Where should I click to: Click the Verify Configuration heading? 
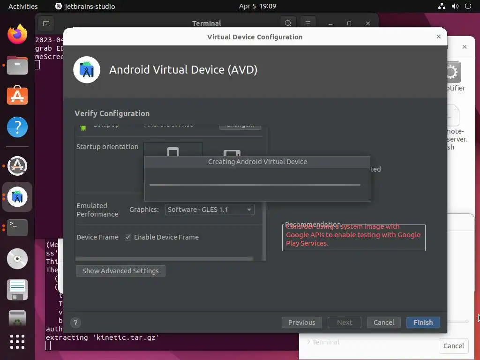click(112, 113)
